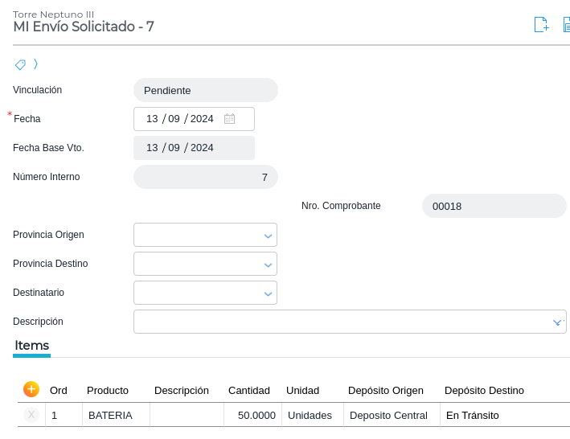Screen dimensions: 570x439
Task: Expand the chevron next to the tag icon
Action: pos(35,64)
